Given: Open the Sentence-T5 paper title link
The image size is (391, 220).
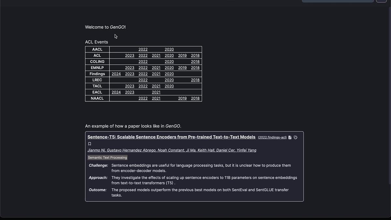Looking at the screenshot, I should 171,137.
